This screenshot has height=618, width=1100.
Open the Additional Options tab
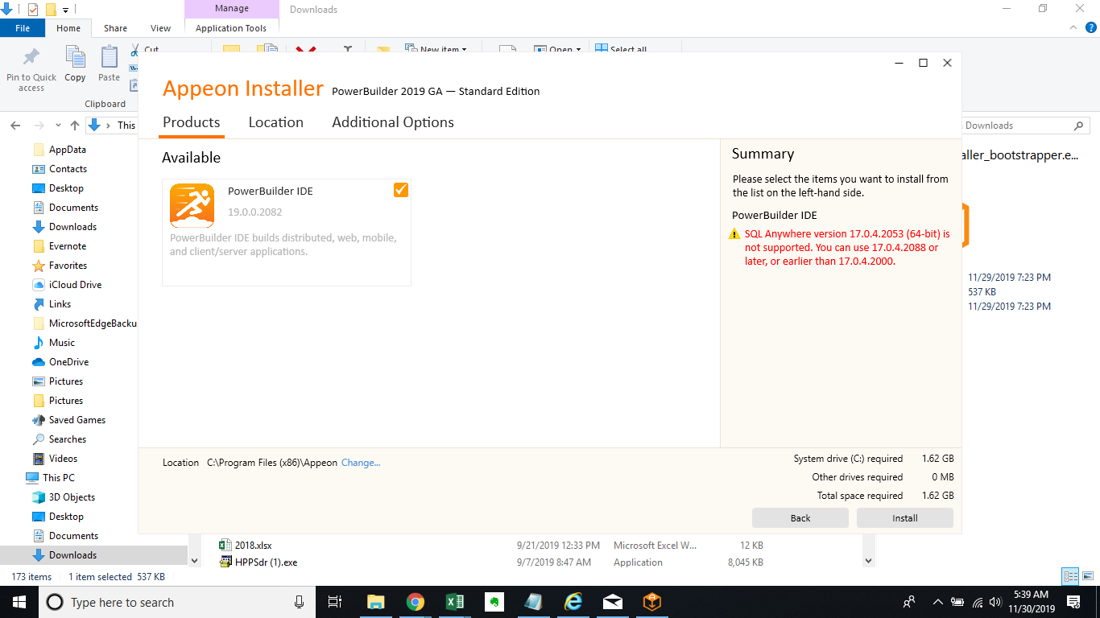(x=392, y=122)
